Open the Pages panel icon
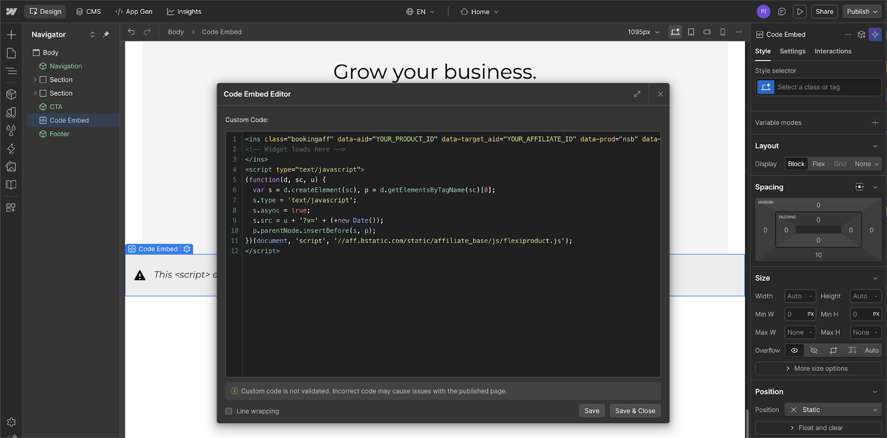The width and height of the screenshot is (887, 438). (11, 53)
